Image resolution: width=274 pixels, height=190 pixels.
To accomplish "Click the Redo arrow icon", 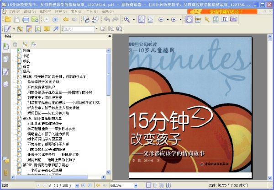I will tap(116, 19).
